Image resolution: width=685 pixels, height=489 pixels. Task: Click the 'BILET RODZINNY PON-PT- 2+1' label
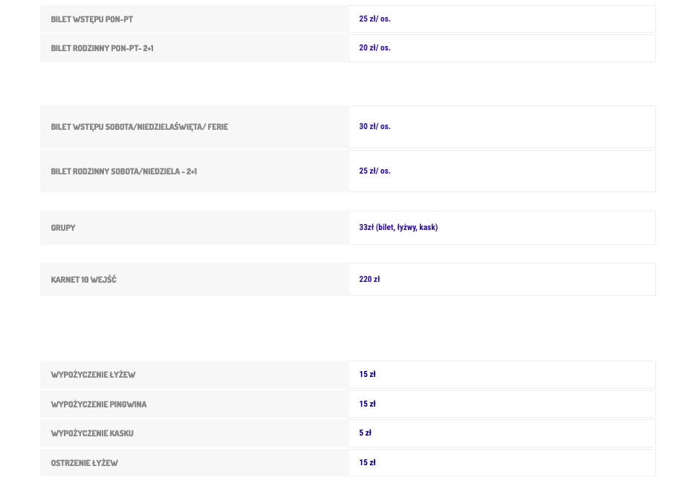pos(102,48)
